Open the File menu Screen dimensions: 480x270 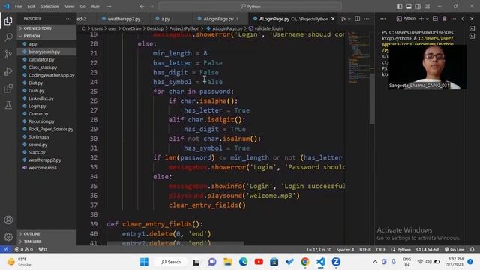click(18, 6)
